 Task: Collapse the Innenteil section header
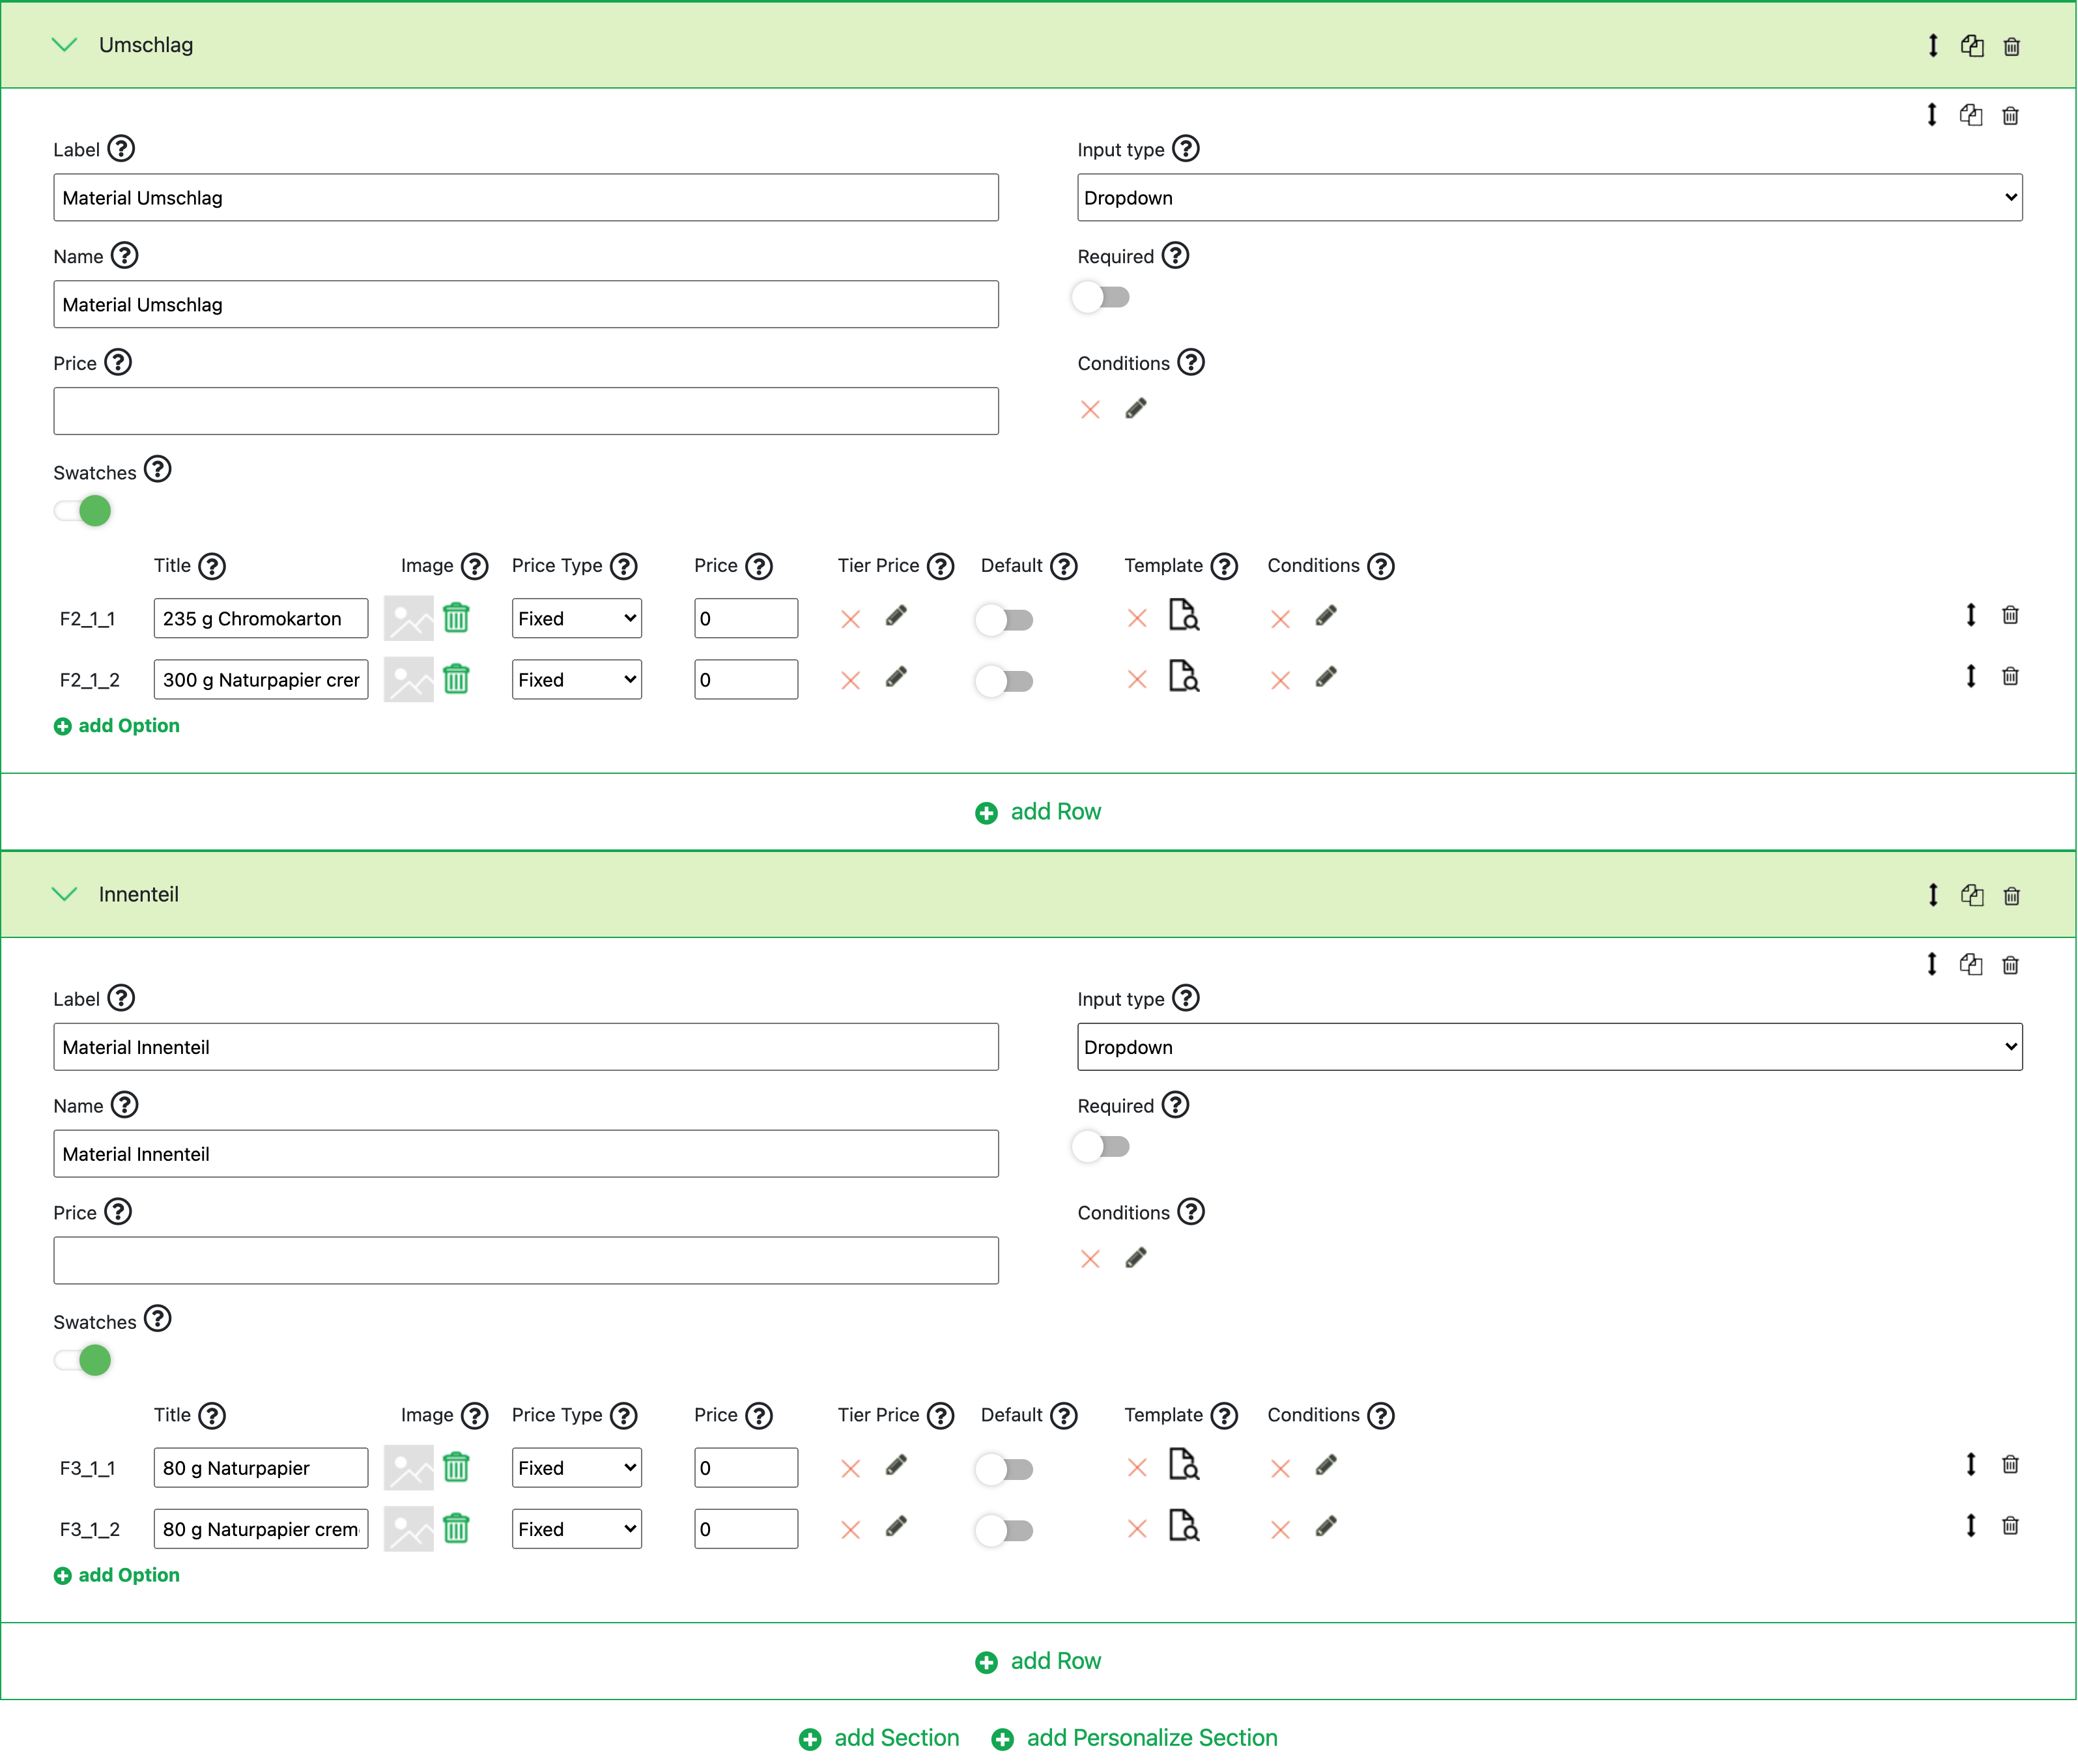pos(65,894)
